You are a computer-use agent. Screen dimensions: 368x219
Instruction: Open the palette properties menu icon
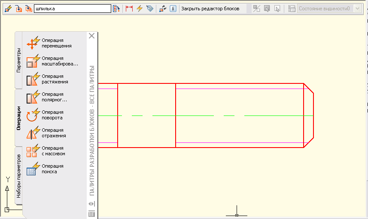coord(92,213)
